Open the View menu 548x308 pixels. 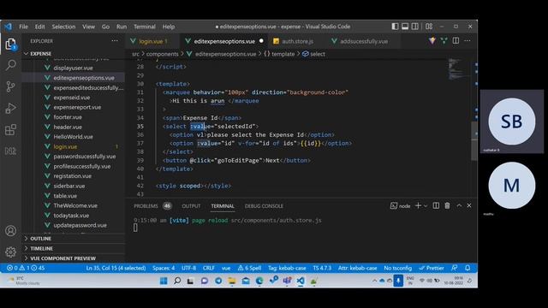pyautogui.click(x=88, y=27)
